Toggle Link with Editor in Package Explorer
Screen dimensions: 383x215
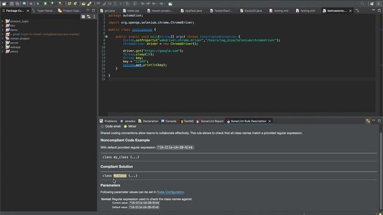pos(89,17)
